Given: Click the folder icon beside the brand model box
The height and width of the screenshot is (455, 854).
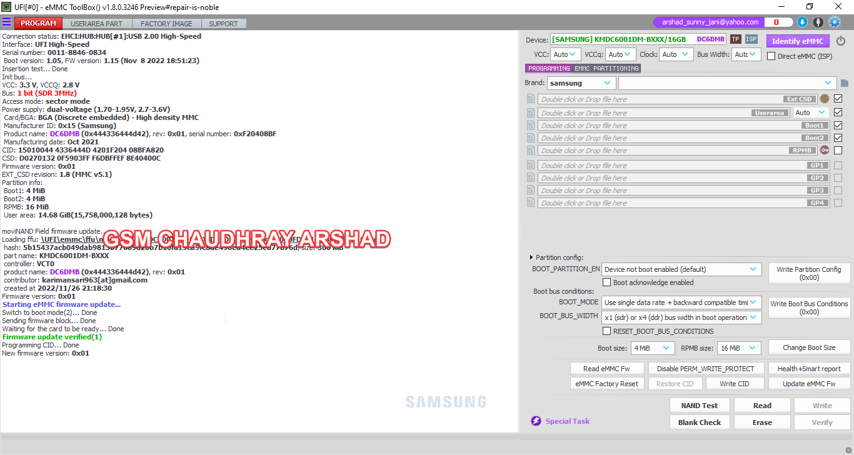Looking at the screenshot, I should pyautogui.click(x=845, y=83).
